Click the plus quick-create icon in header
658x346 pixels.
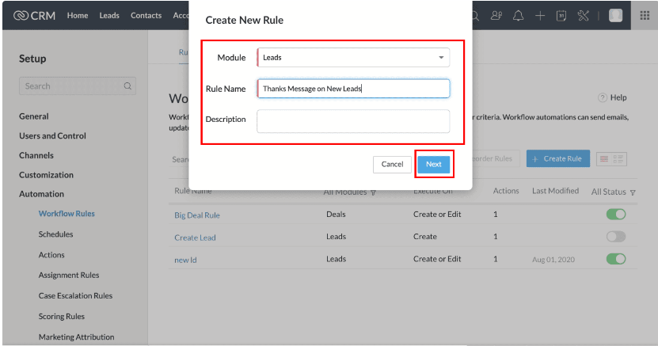click(x=540, y=16)
